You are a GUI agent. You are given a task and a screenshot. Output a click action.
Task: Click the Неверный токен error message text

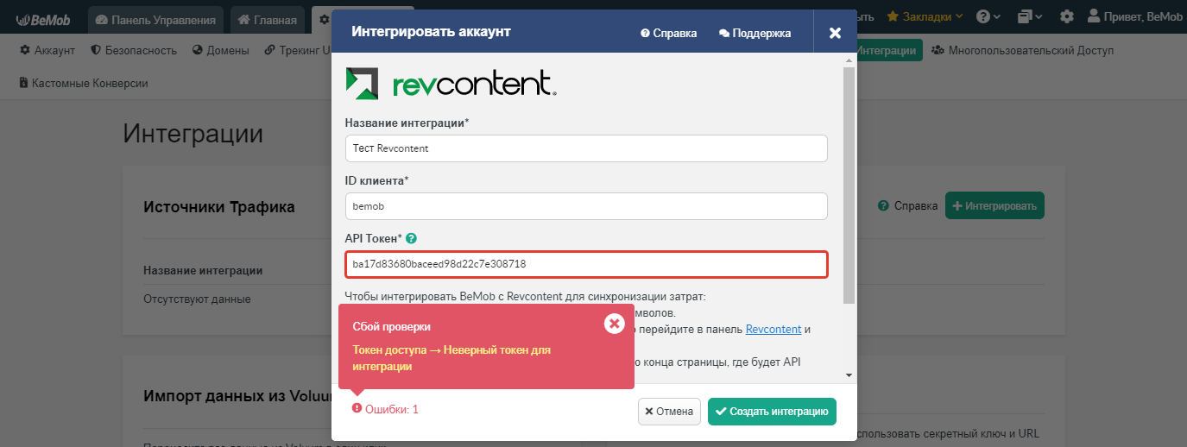pyautogui.click(x=451, y=358)
